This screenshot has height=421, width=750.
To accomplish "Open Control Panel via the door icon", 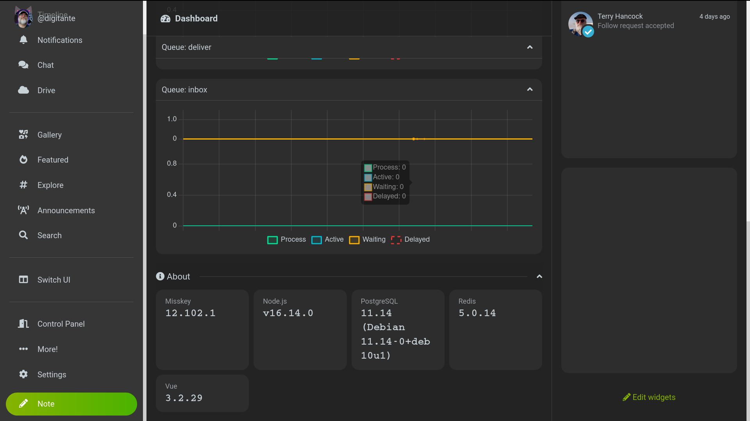I will pos(23,324).
